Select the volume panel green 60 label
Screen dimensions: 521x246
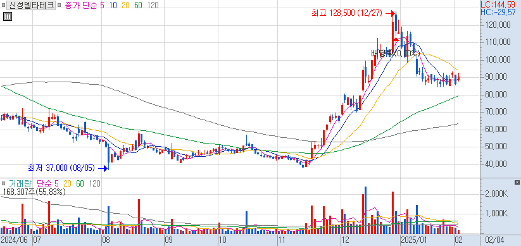80,183
